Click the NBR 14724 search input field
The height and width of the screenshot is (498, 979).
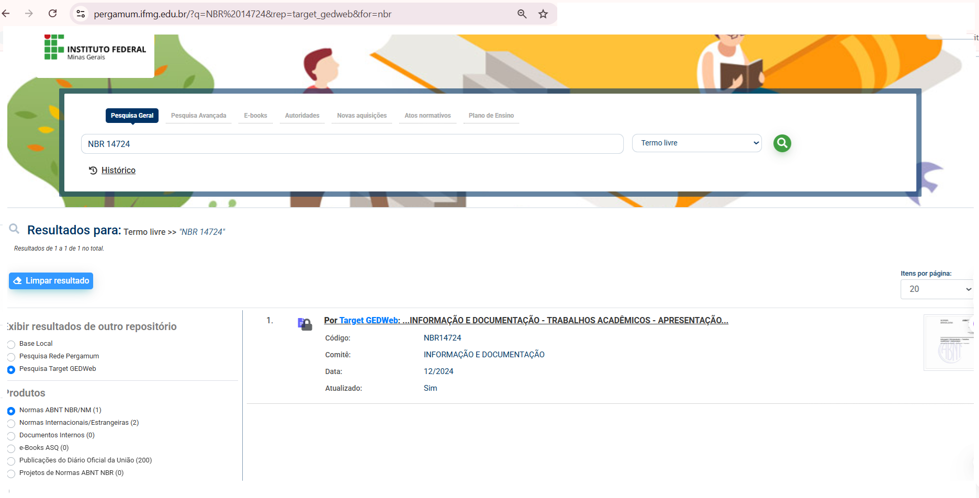[352, 144]
